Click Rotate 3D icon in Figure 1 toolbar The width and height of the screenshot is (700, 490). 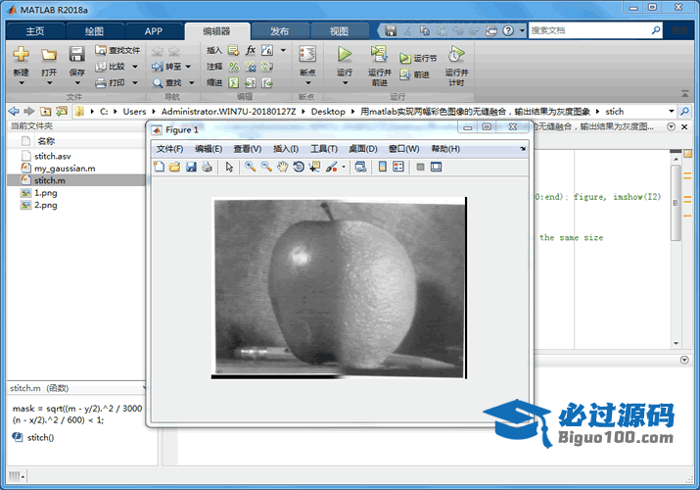pyautogui.click(x=299, y=167)
